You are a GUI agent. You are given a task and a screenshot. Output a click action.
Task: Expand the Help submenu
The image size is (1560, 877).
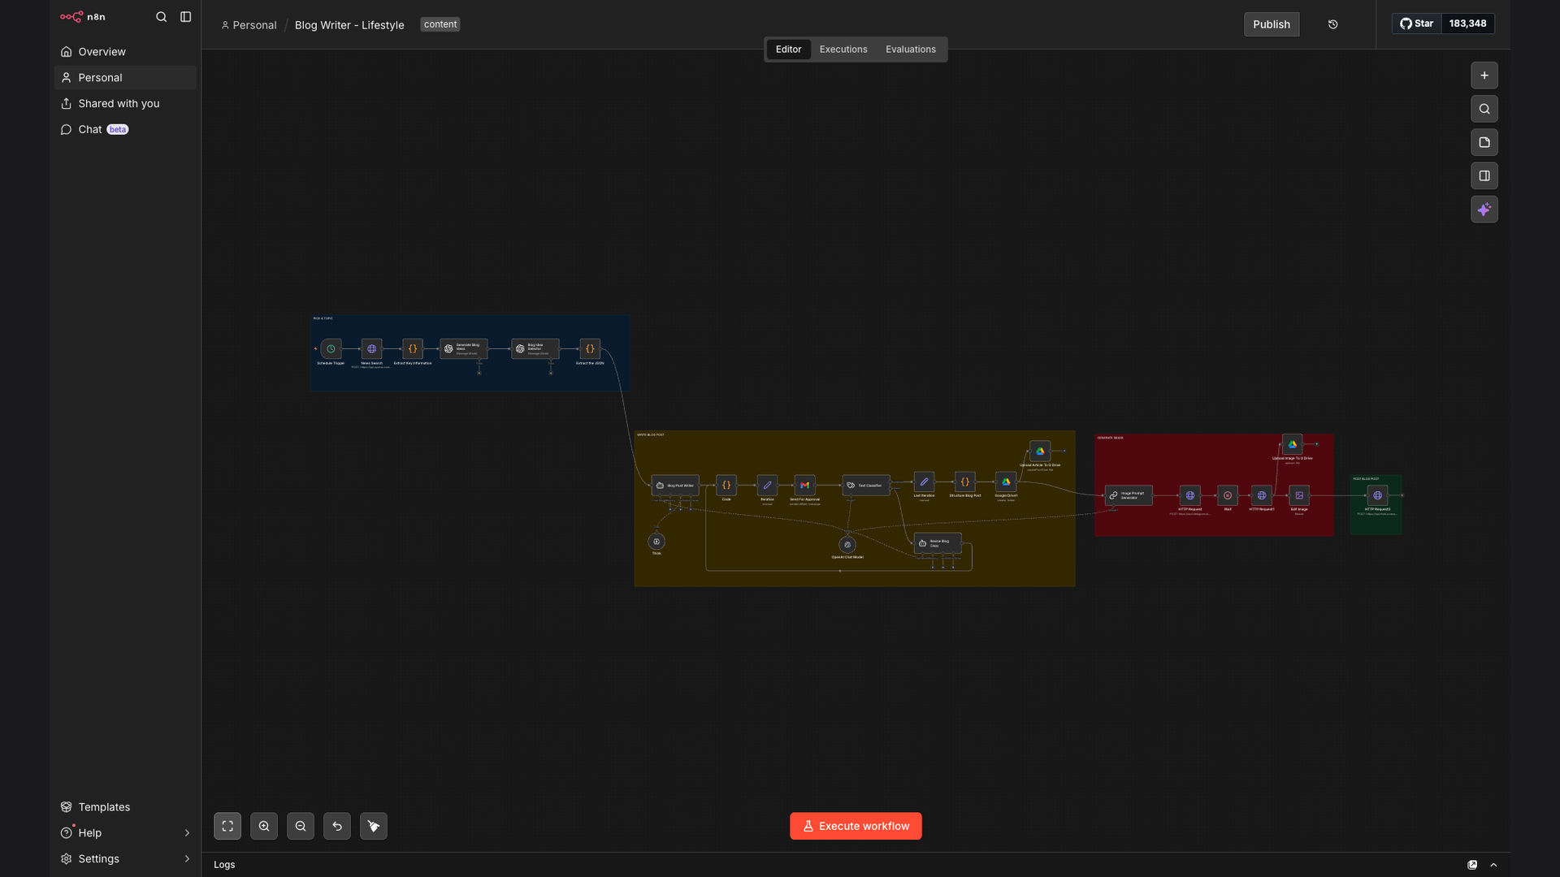[x=125, y=833]
